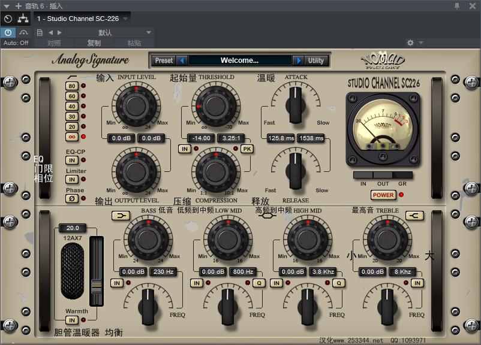Expand the arrow next to gear icon
Screen dimensions: 481x345
pyautogui.click(x=421, y=43)
